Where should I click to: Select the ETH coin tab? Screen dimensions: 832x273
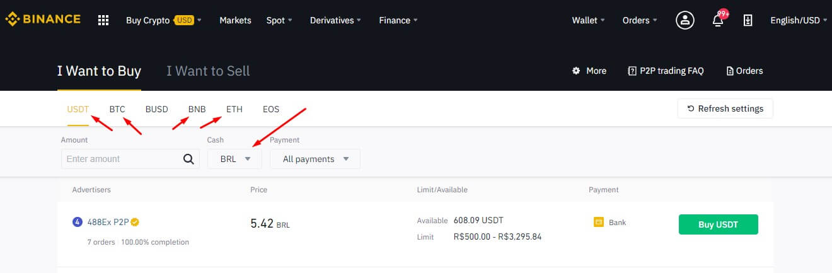(234, 109)
